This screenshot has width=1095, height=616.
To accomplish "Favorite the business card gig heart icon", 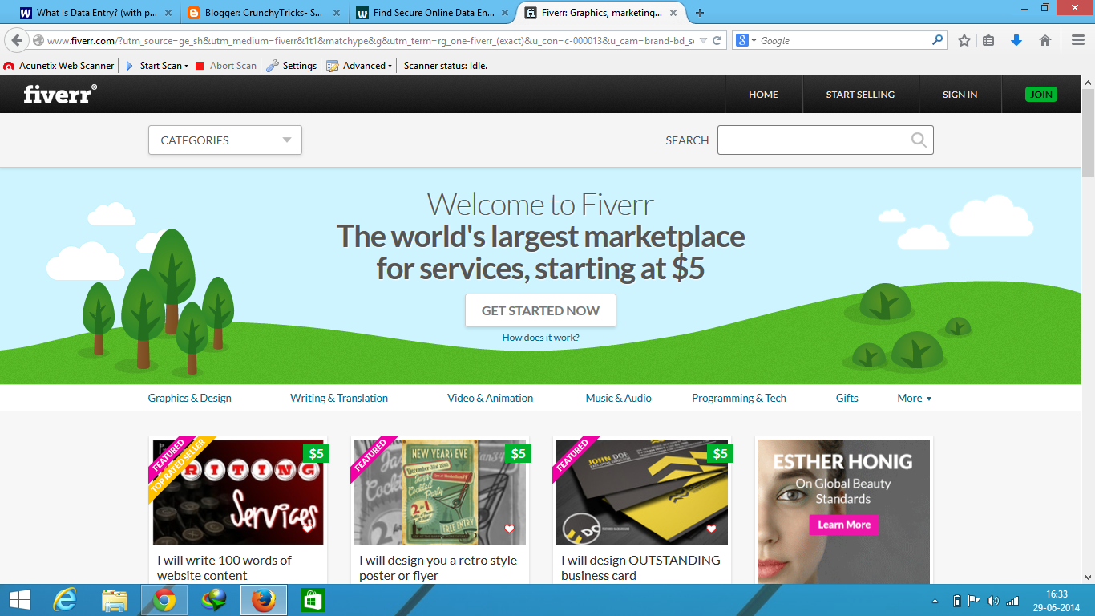I will (x=711, y=529).
